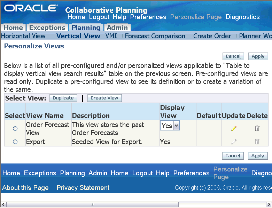Image resolution: width=272 pixels, height=208 pixels.
Task: Switch to the Planning tab
Action: (x=86, y=27)
